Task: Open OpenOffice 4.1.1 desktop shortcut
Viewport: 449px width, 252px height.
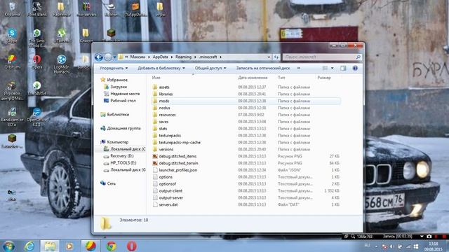Action: tap(36, 117)
